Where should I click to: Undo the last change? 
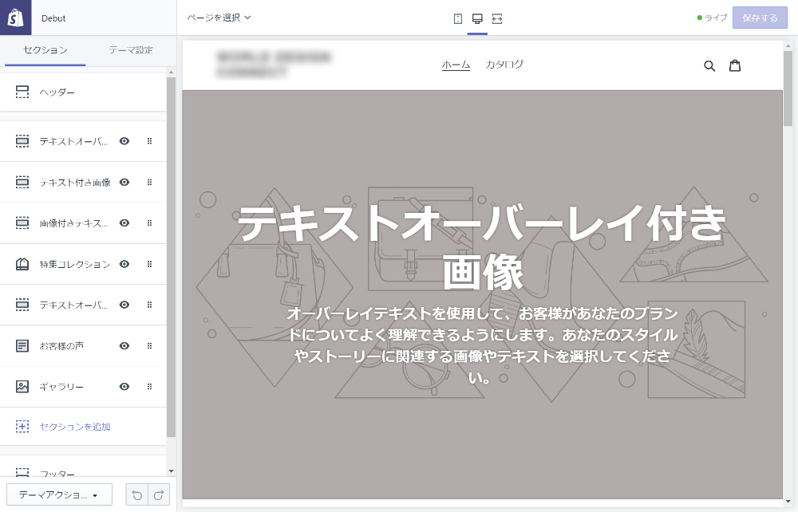(x=137, y=494)
